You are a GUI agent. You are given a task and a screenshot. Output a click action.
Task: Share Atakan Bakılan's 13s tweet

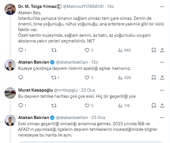coord(162,77)
